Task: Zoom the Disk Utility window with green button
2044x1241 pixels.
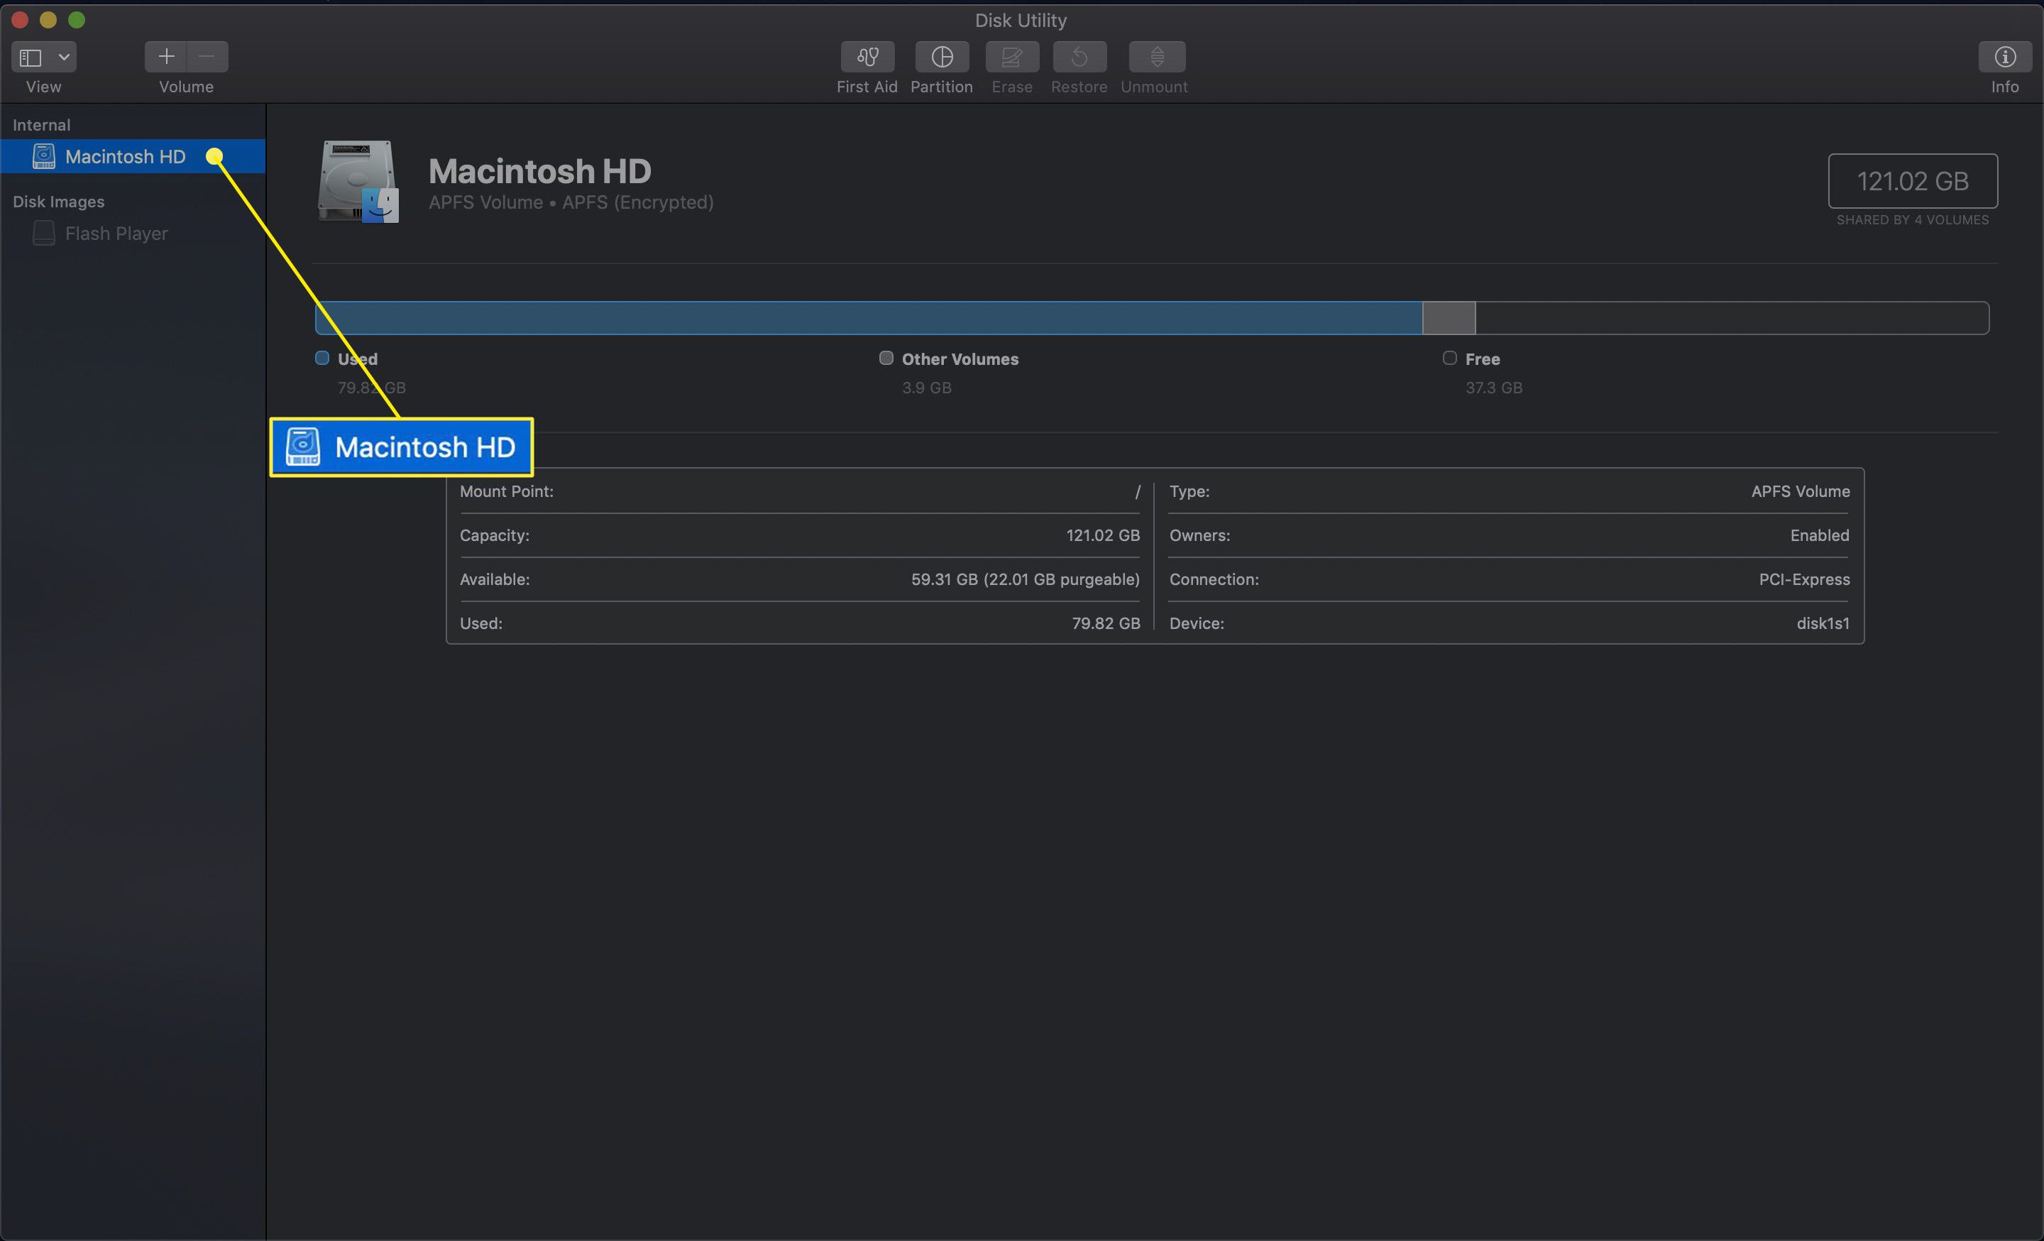Action: (x=77, y=19)
